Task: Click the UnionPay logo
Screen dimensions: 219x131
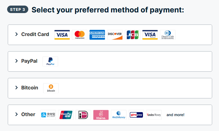Action: click(x=66, y=115)
